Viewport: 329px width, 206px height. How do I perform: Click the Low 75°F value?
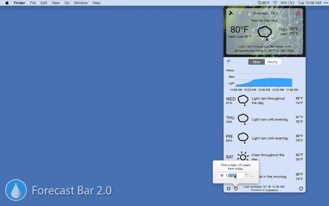294,34
